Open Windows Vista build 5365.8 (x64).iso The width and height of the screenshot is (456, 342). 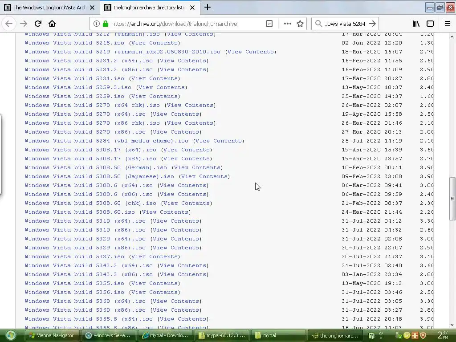tap(89, 319)
